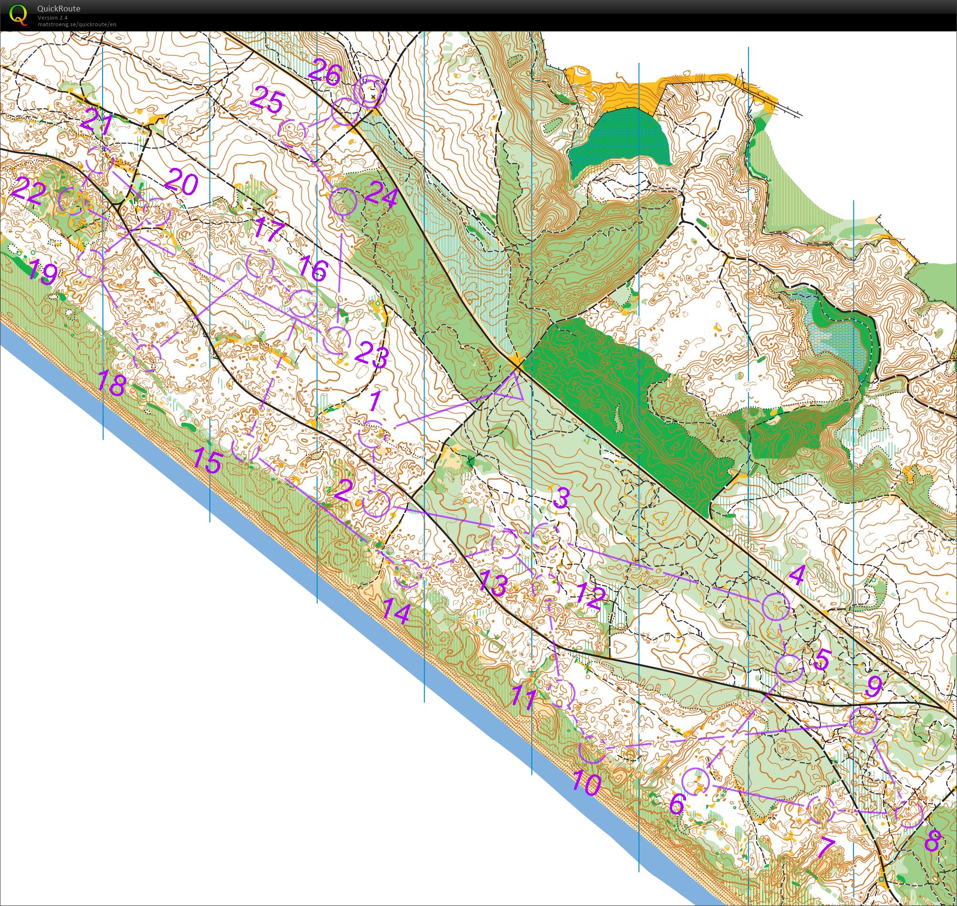Click control number 9 label
Image resolution: width=957 pixels, height=906 pixels.
(x=874, y=686)
